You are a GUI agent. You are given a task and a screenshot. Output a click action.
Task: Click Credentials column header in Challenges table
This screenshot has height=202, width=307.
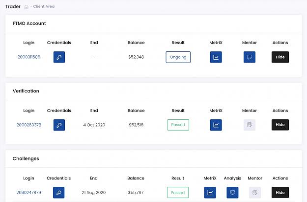59,178
